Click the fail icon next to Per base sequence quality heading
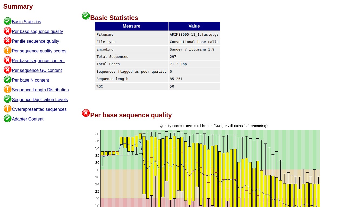The image size is (356, 207). pos(86,113)
